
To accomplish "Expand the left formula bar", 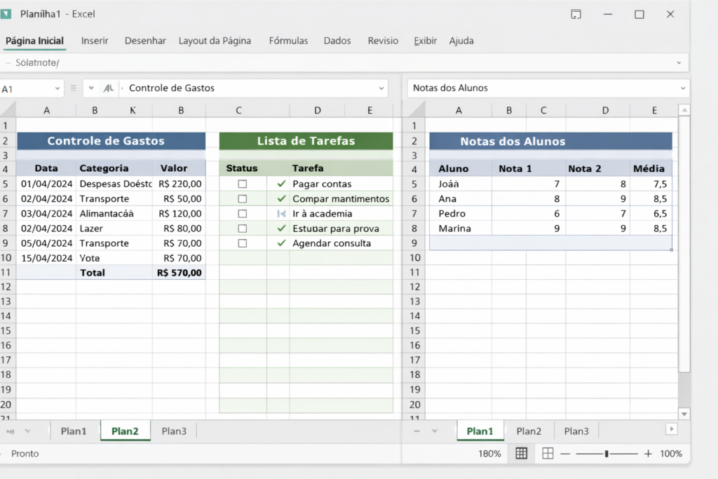I will click(381, 88).
